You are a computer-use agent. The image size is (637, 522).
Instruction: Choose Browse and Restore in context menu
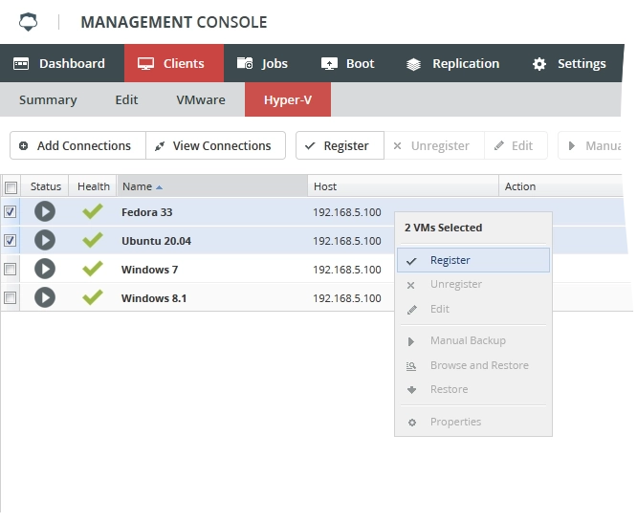point(473,365)
